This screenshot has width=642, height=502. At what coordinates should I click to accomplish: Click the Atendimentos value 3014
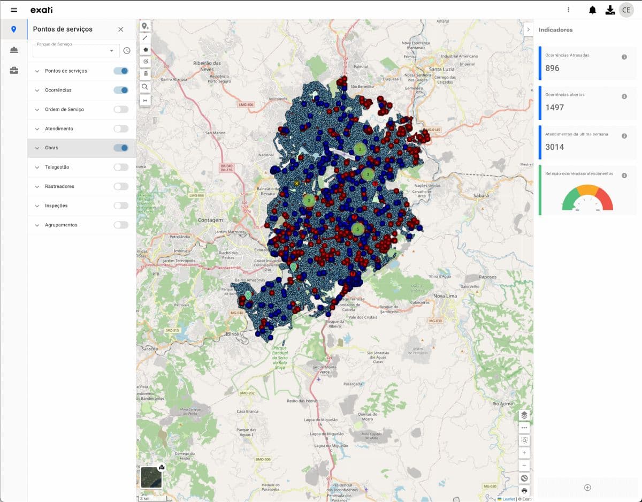coord(554,147)
